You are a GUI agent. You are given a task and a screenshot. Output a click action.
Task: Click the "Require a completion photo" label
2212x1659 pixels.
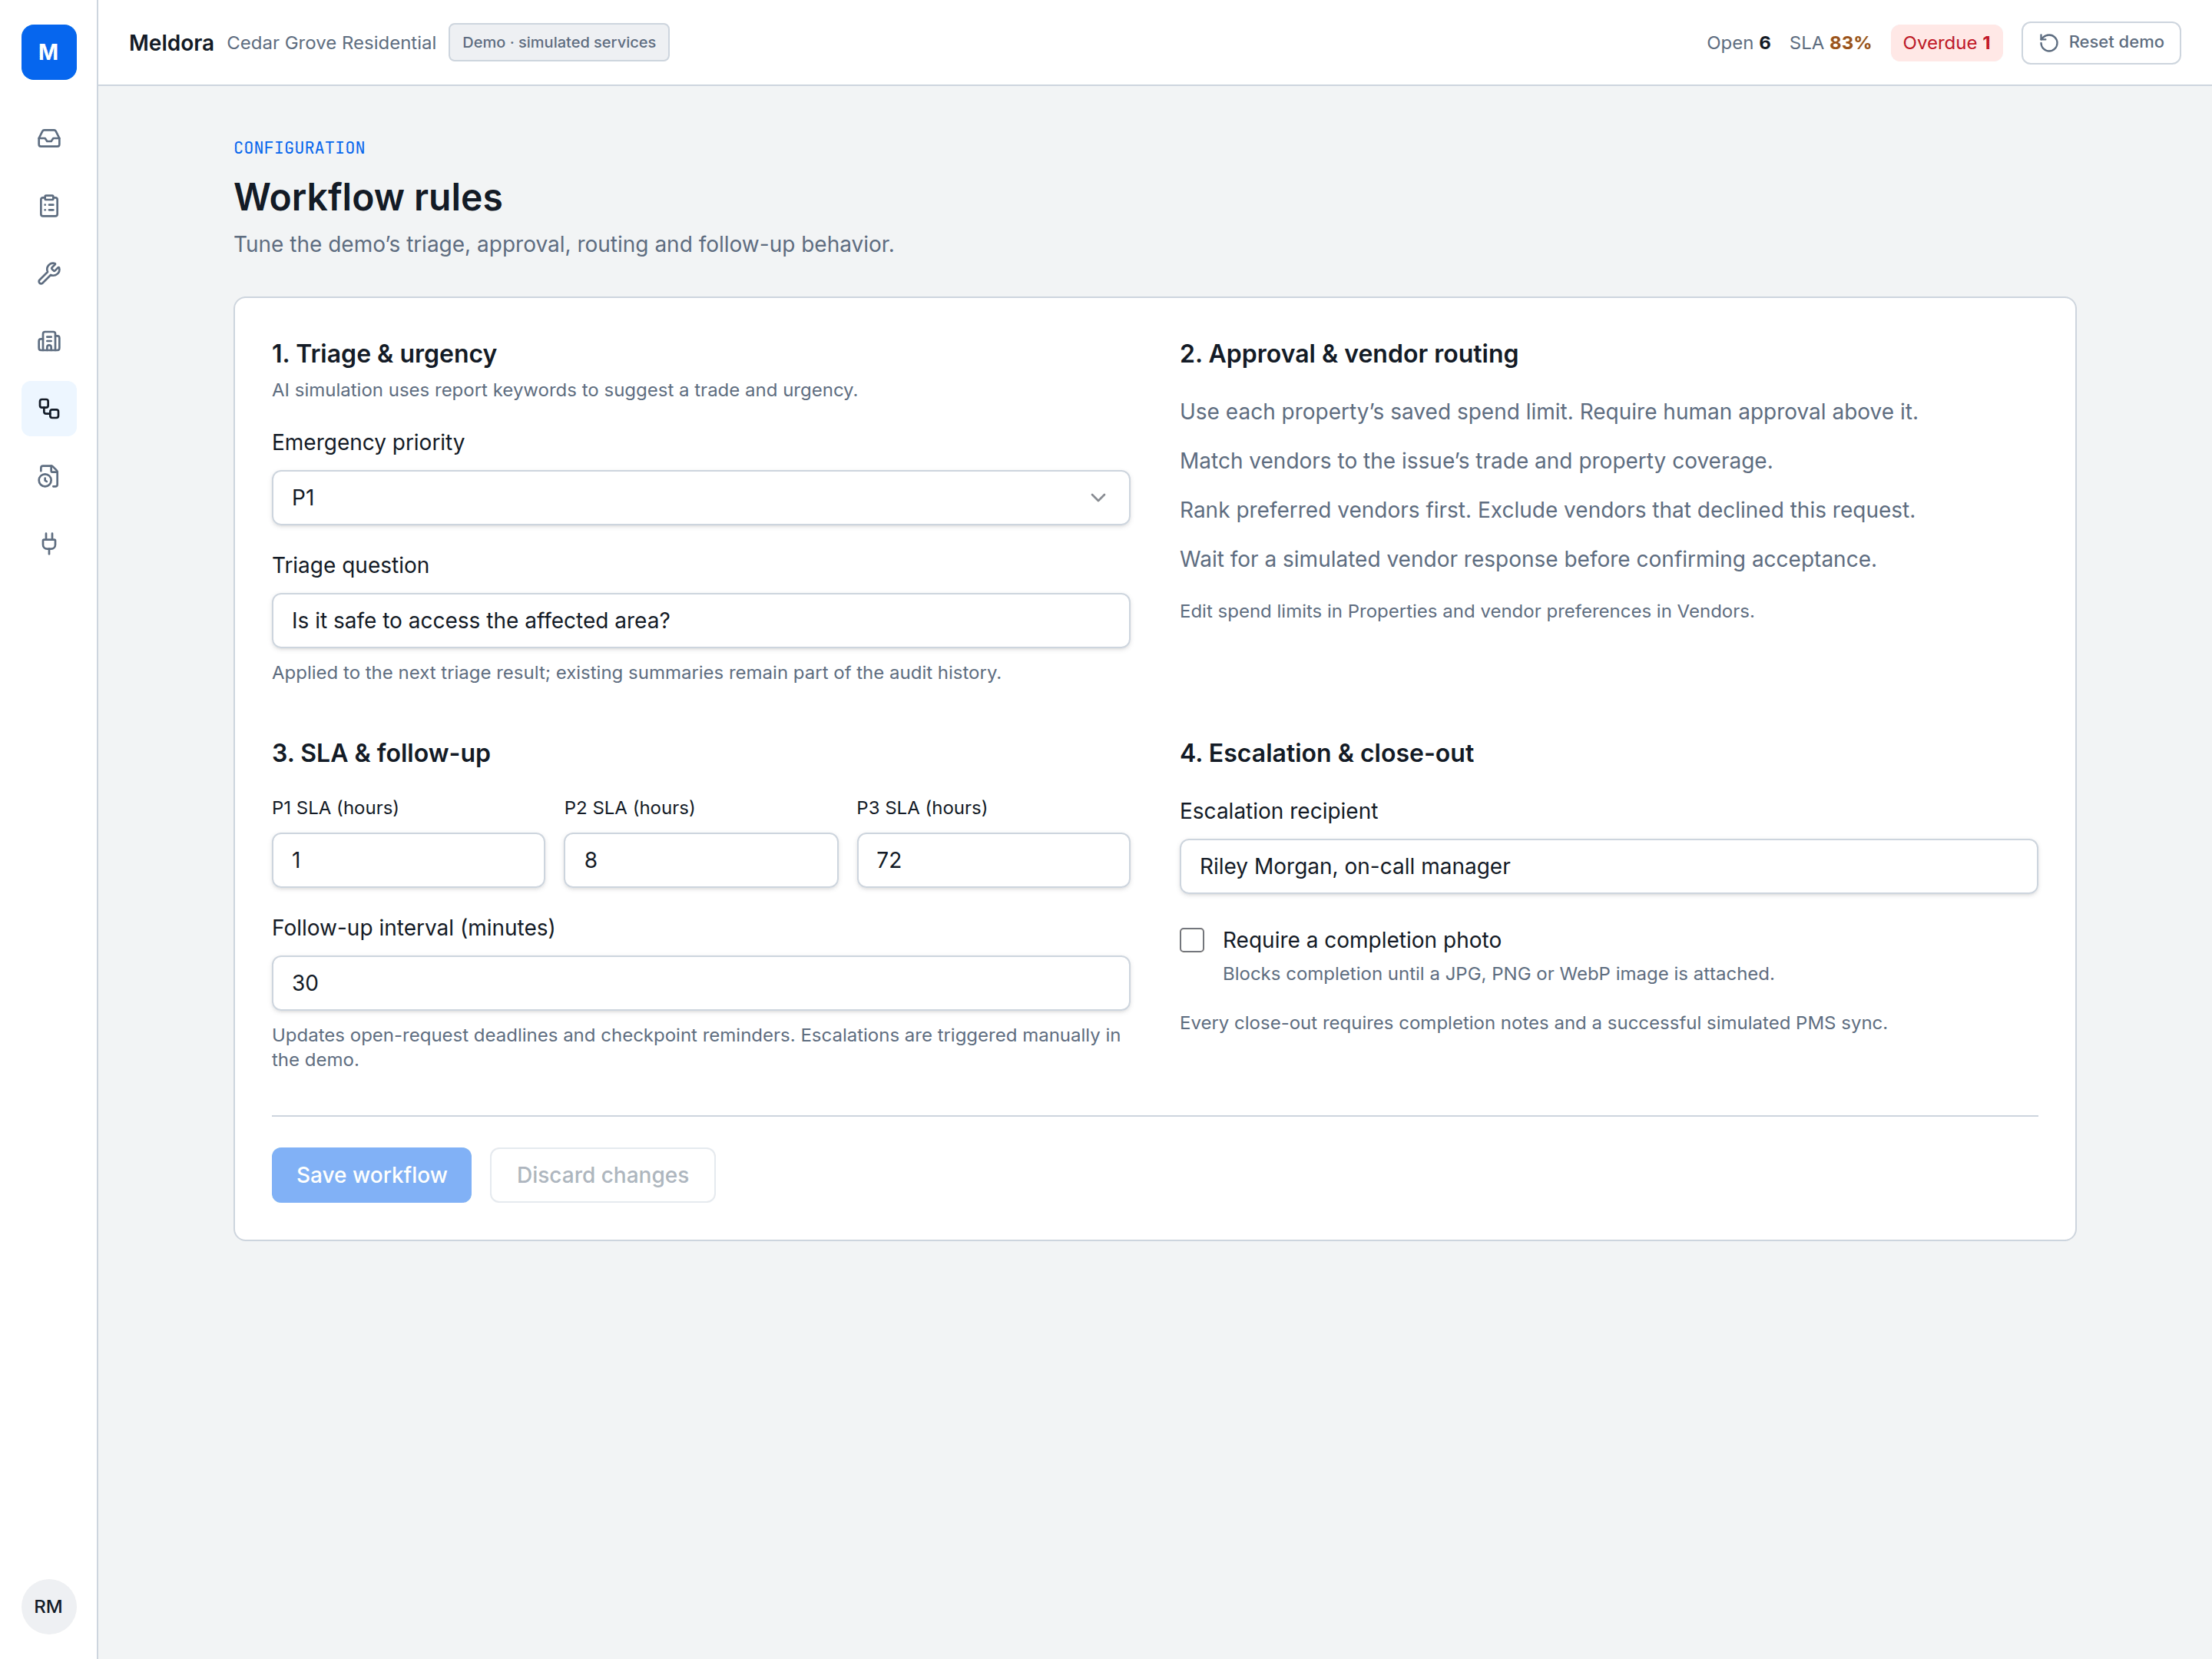(x=1361, y=940)
